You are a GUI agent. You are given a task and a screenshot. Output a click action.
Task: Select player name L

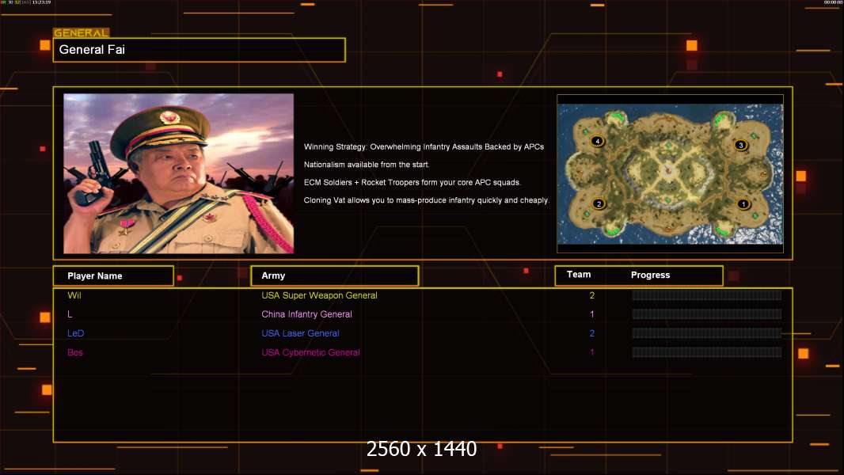click(70, 314)
